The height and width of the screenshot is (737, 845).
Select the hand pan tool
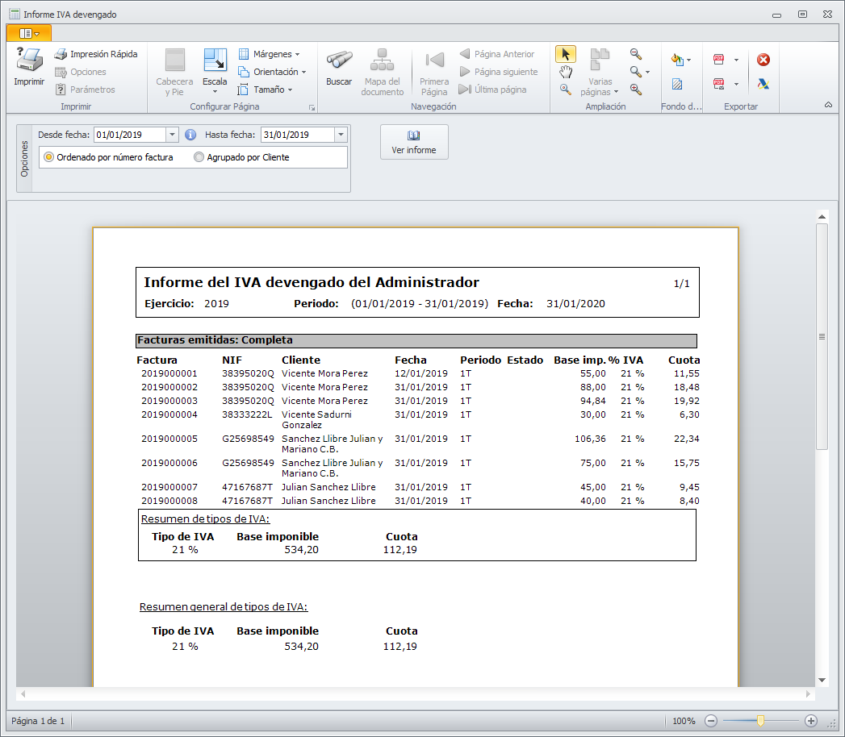566,72
